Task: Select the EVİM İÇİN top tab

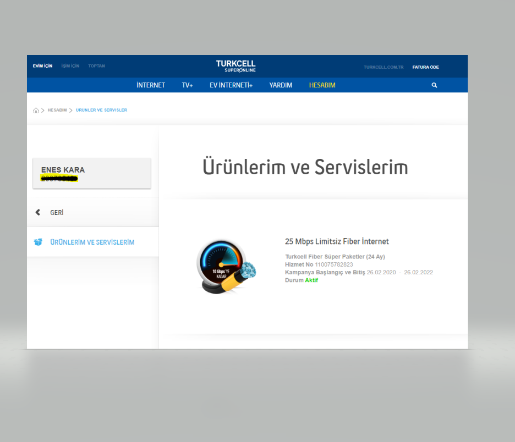Action: (42, 66)
